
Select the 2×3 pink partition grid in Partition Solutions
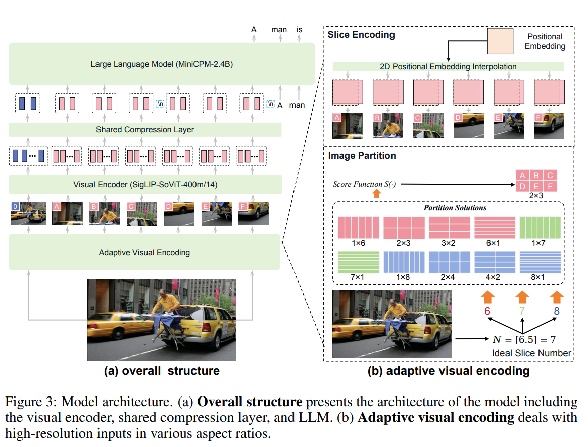coord(404,228)
